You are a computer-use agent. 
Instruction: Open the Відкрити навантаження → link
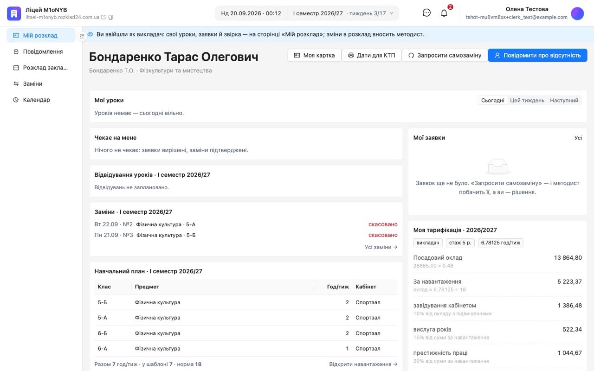click(363, 364)
